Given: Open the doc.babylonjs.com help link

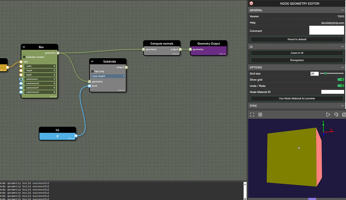Looking at the screenshot, I should click(332, 23).
